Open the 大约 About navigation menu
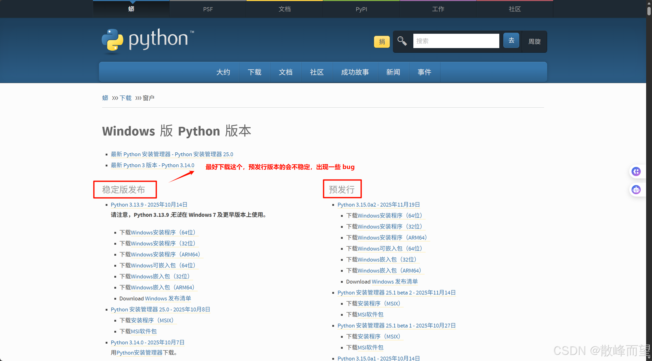Screen dimensions: 652x361 (x=223, y=72)
